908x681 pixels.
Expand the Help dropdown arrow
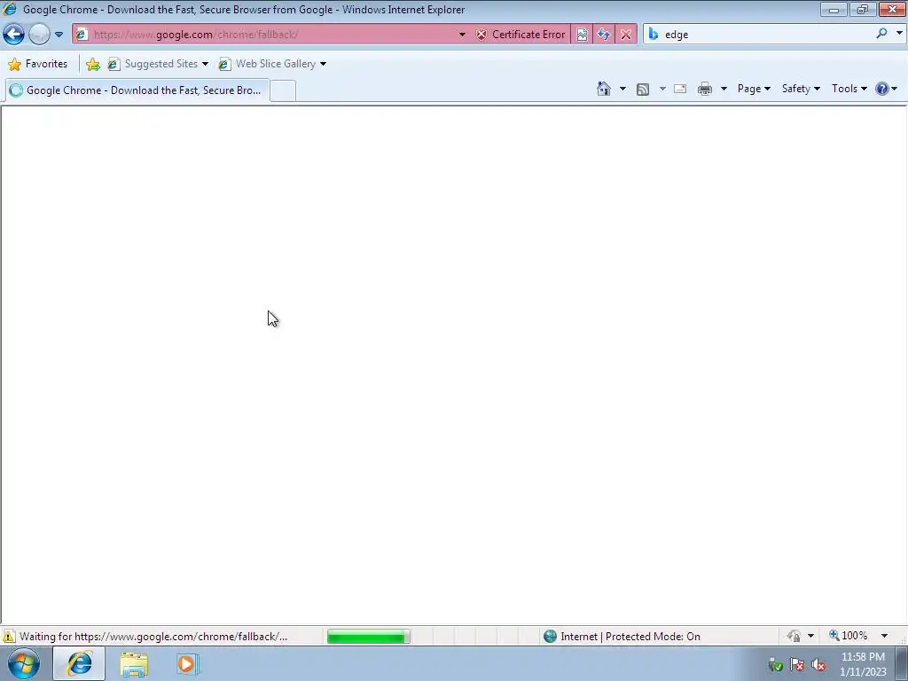click(895, 89)
